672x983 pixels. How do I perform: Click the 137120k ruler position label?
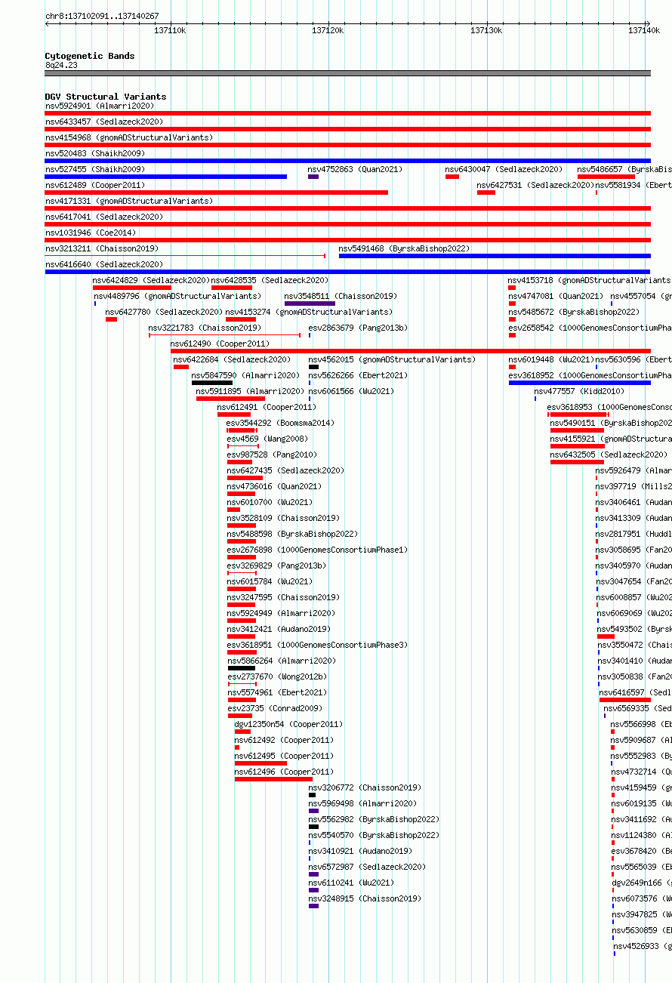click(x=328, y=30)
